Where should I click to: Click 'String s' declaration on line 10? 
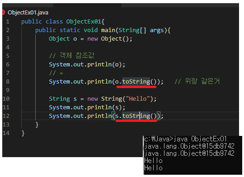click(x=63, y=99)
